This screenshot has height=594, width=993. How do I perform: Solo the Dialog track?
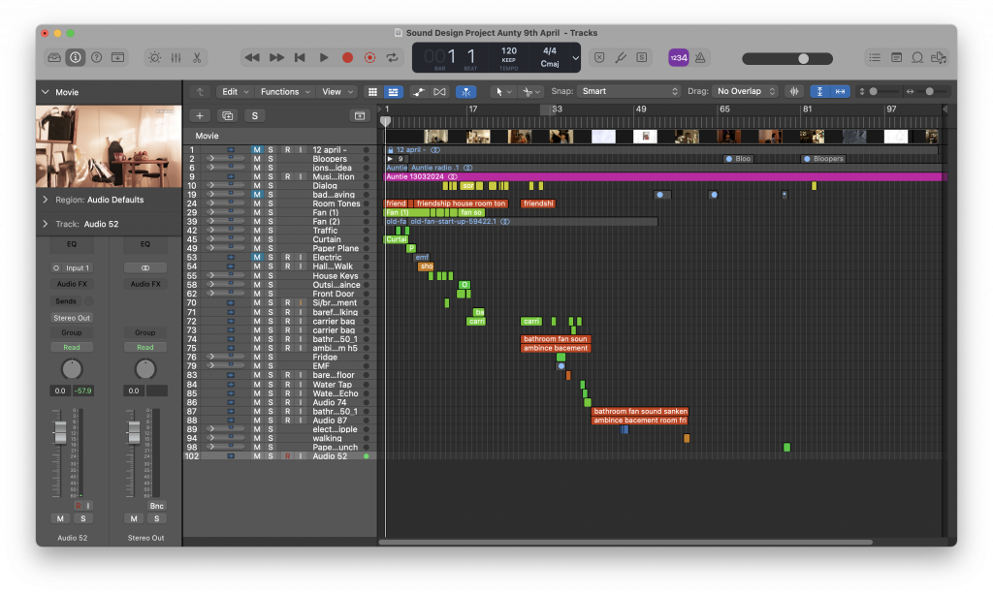(271, 186)
